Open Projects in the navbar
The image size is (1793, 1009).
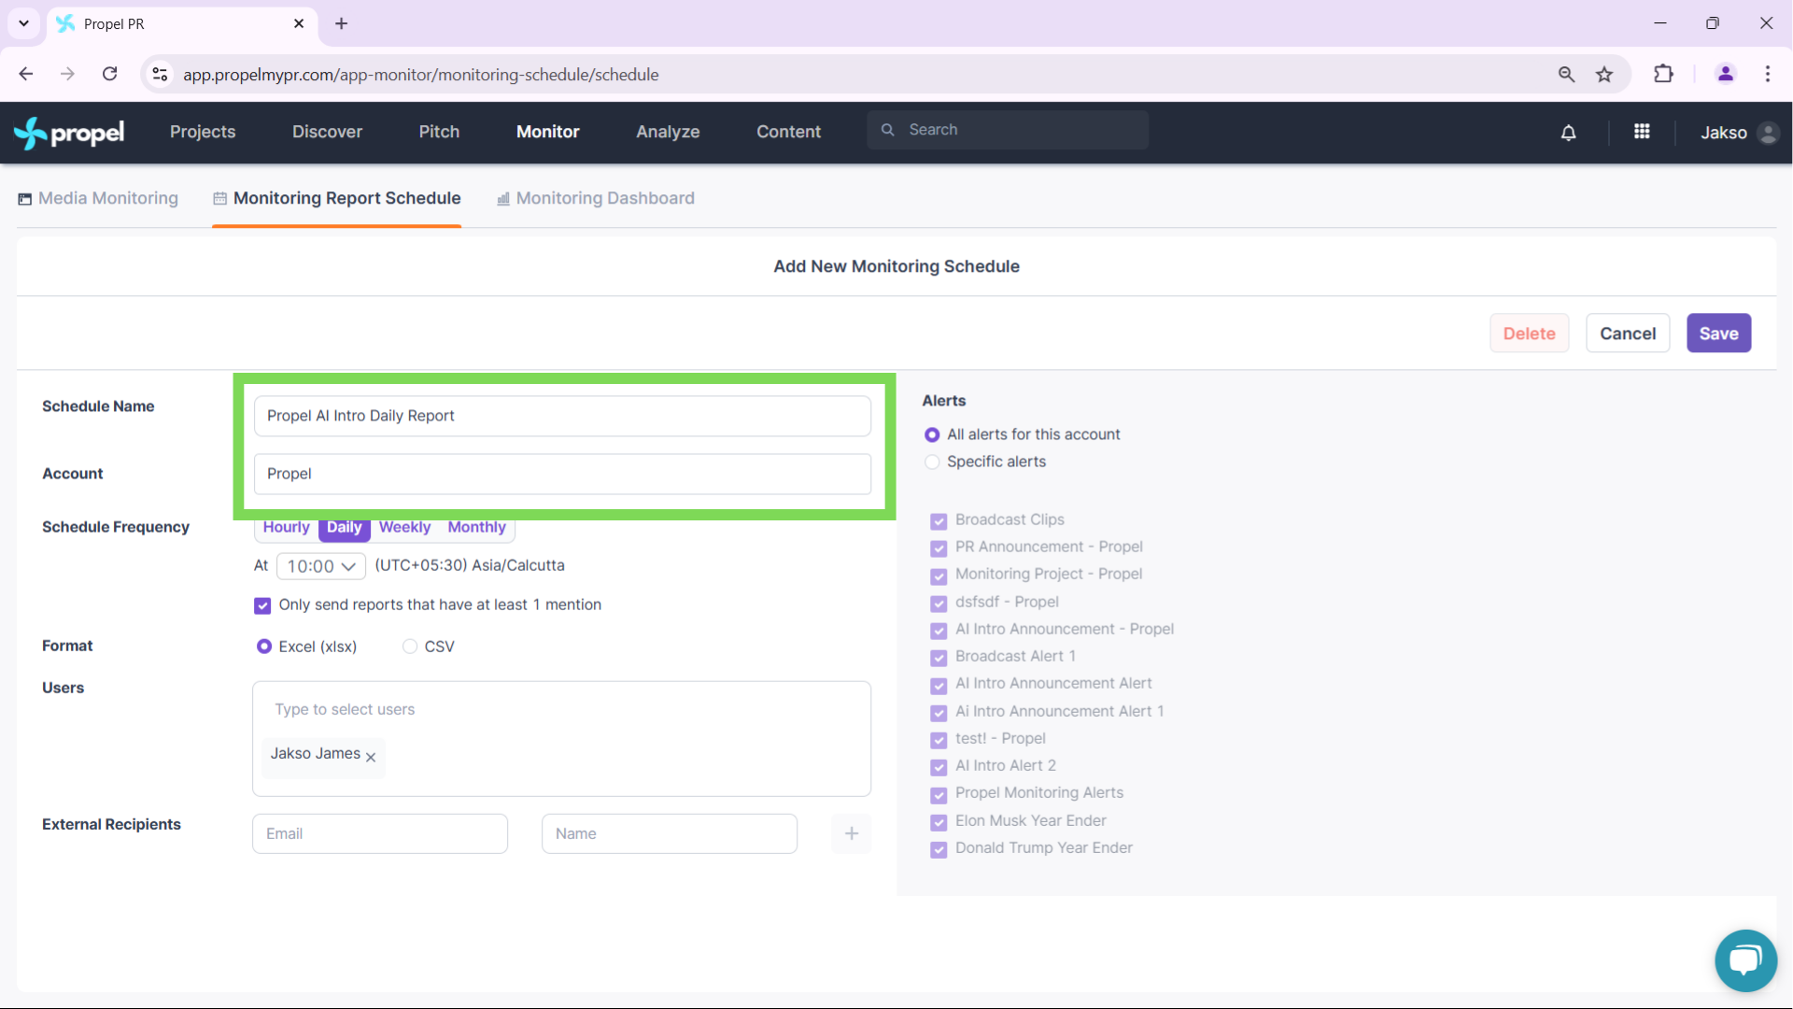[x=203, y=132]
